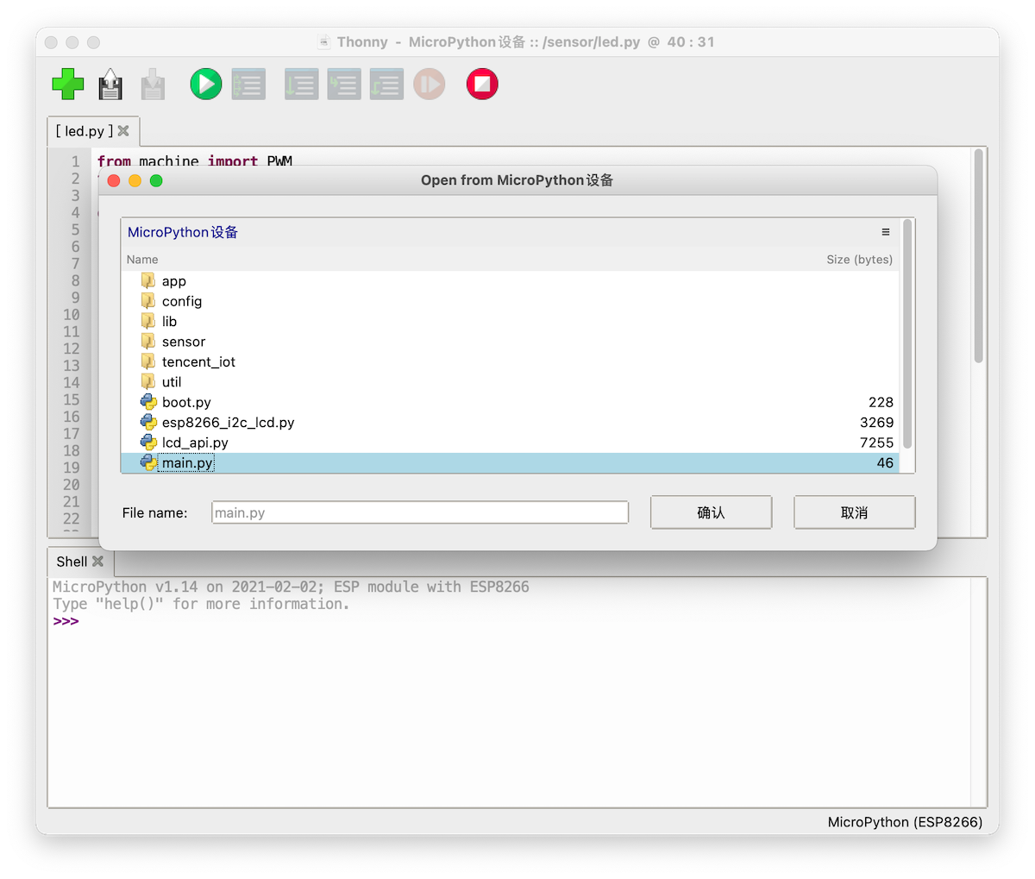Click the 取消 cancel button
This screenshot has width=1035, height=879.
[854, 512]
